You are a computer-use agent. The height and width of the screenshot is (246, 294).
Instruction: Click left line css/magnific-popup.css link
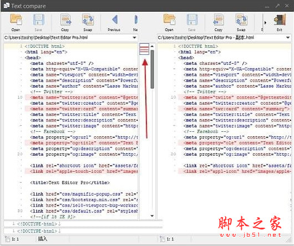tap(84, 194)
